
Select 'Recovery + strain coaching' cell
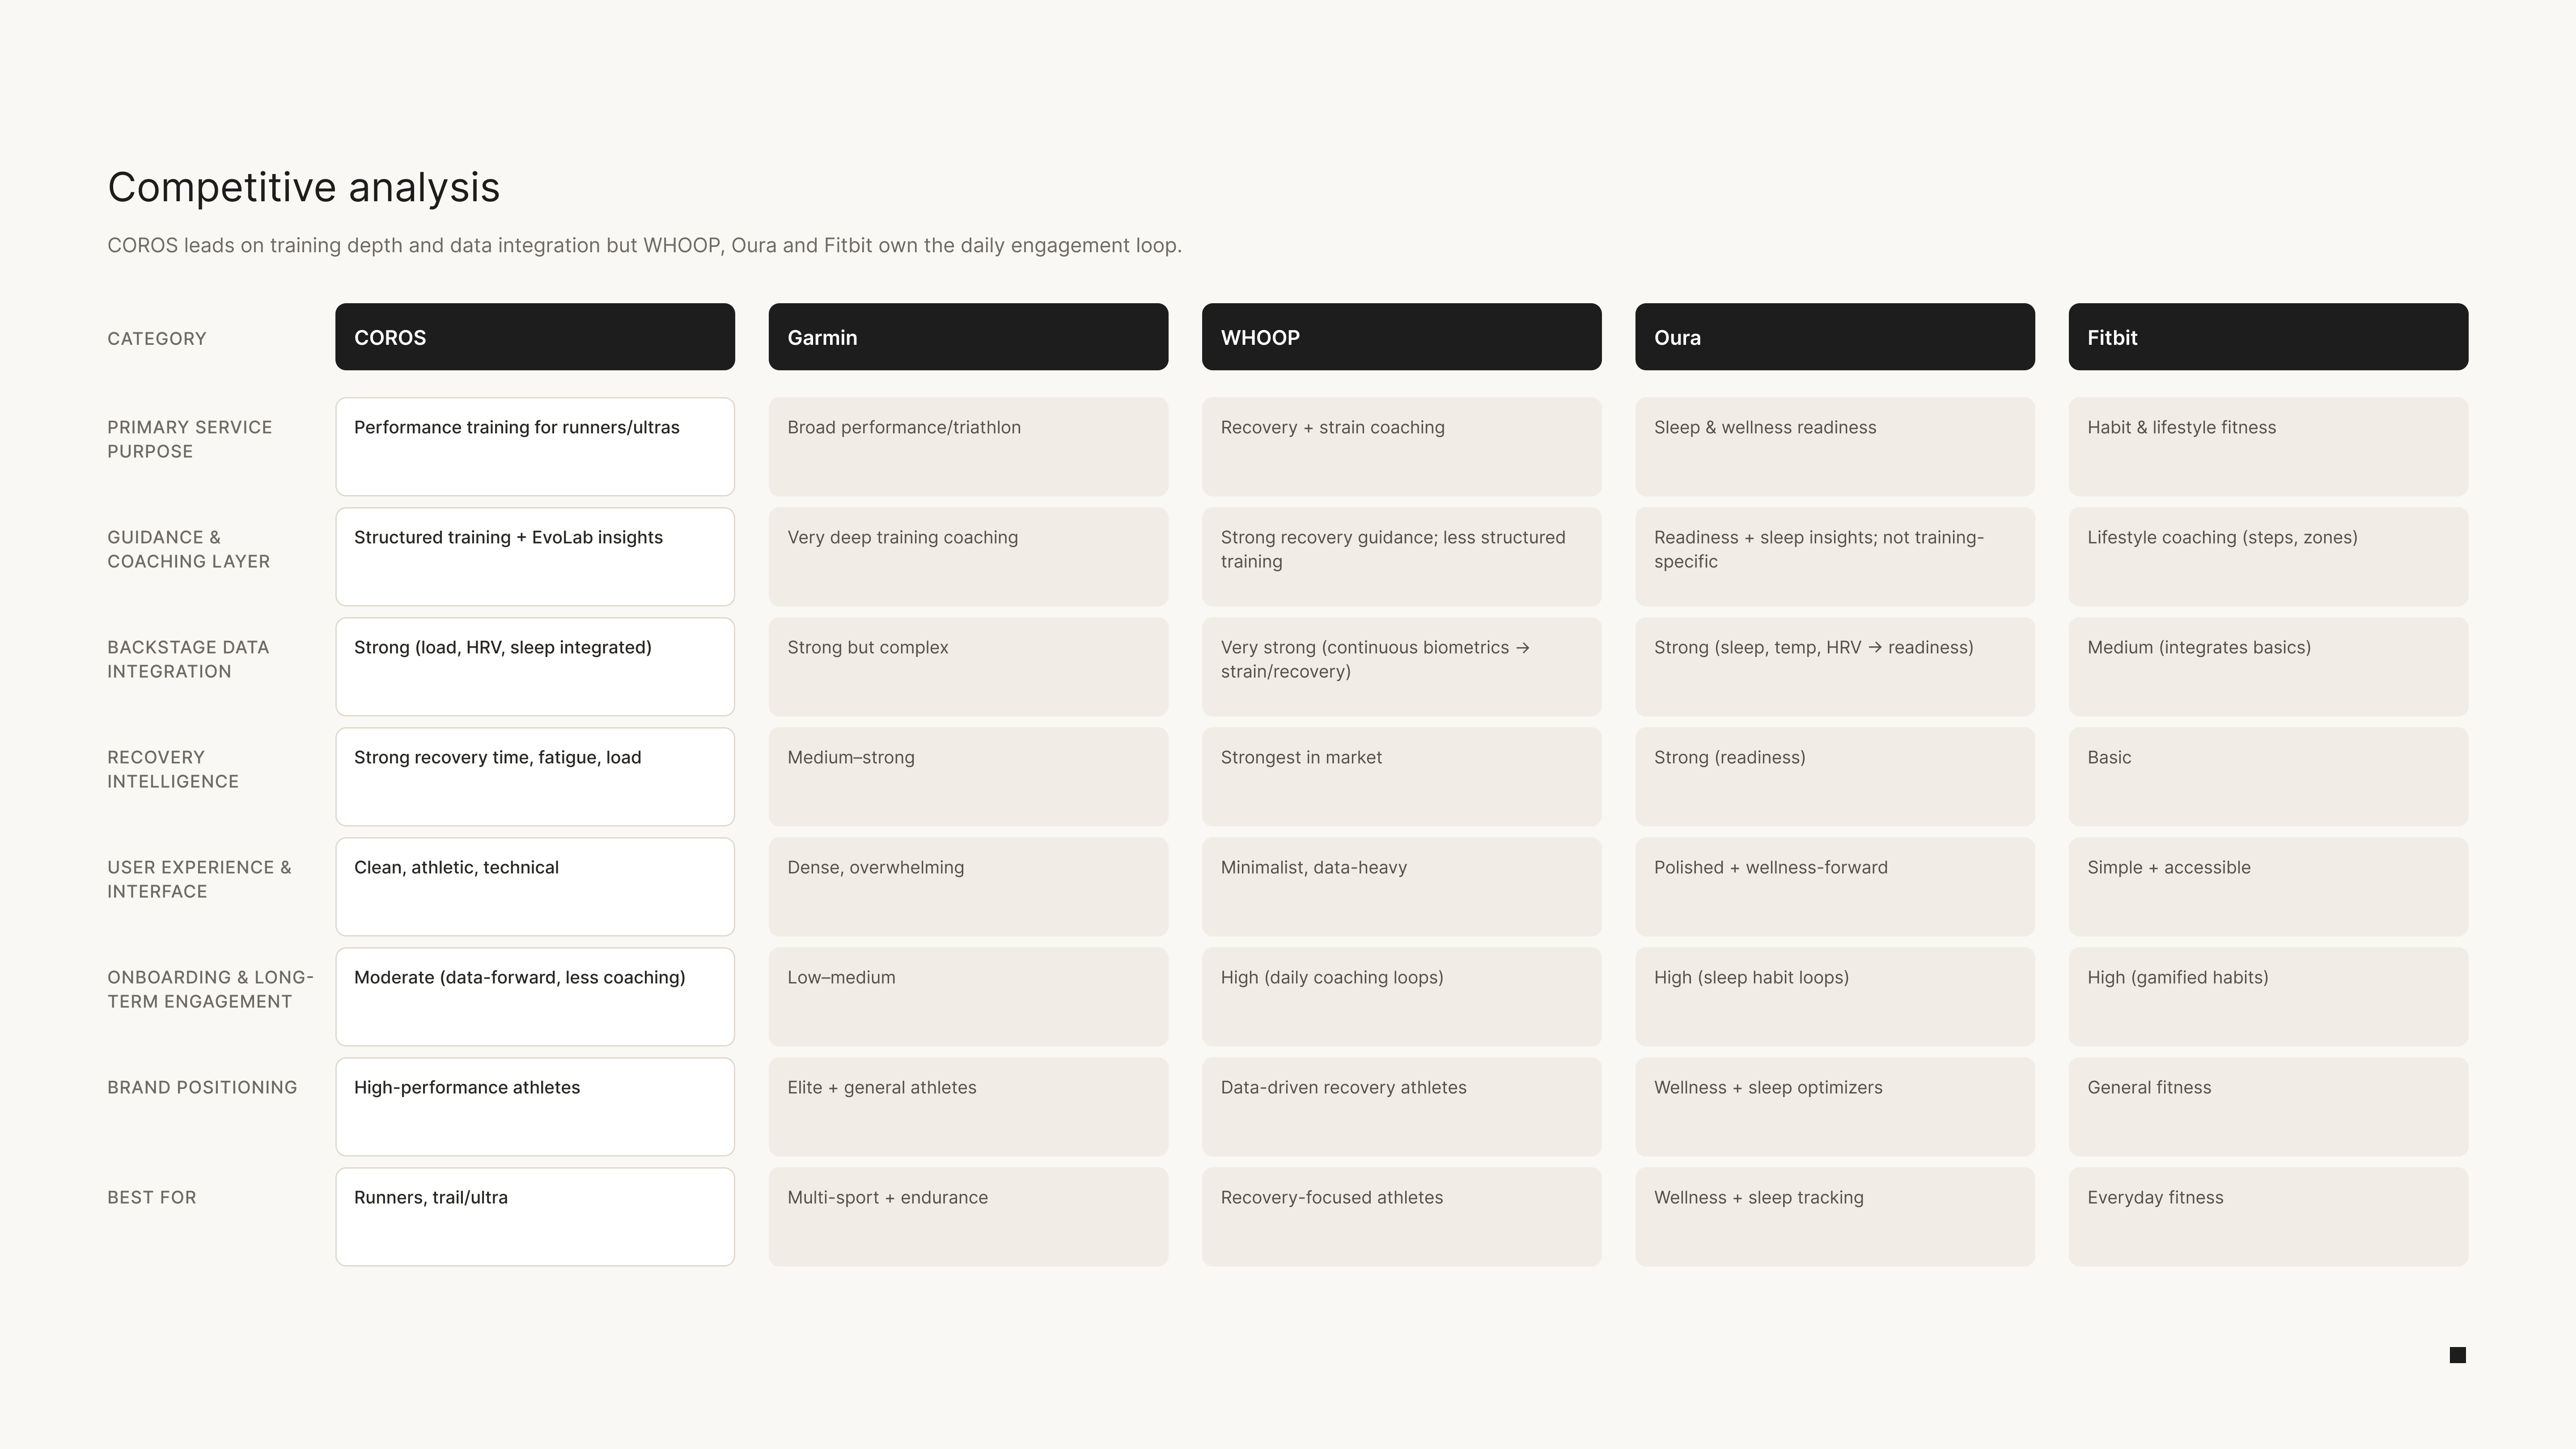1401,447
